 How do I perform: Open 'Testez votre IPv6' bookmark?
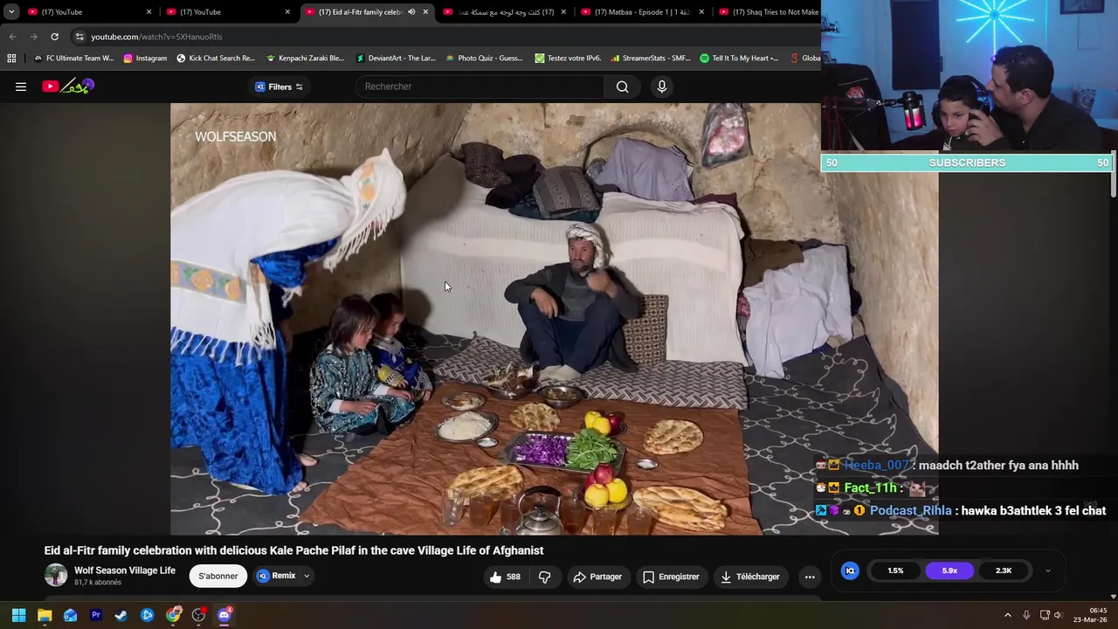(x=568, y=59)
